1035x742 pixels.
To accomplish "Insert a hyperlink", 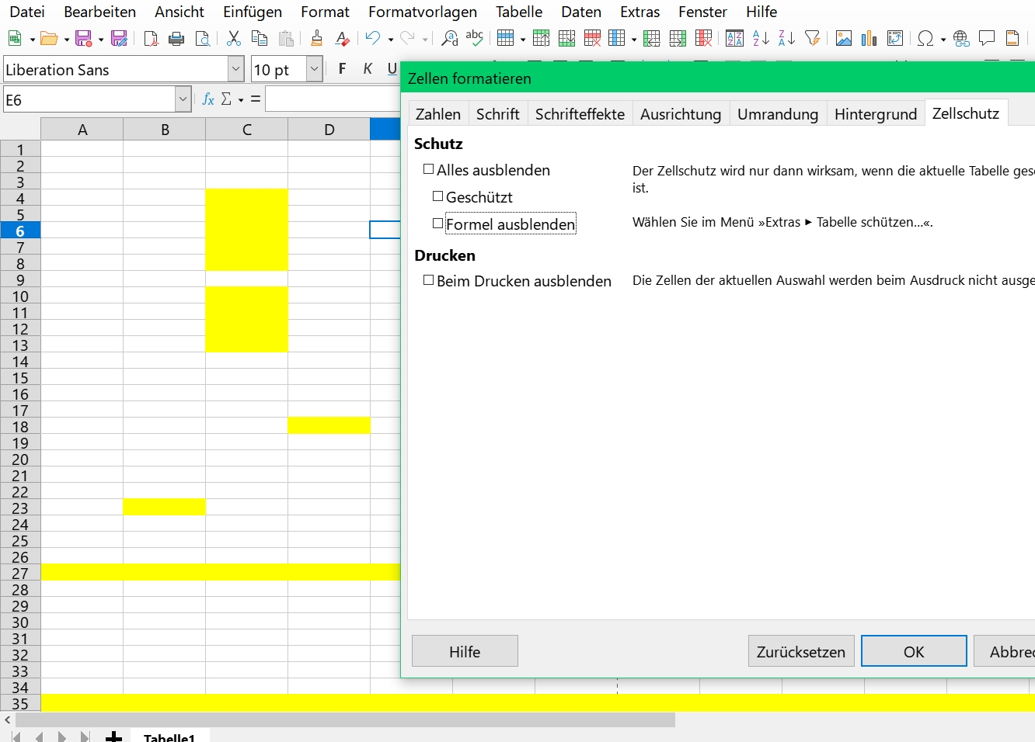I will pos(961,38).
